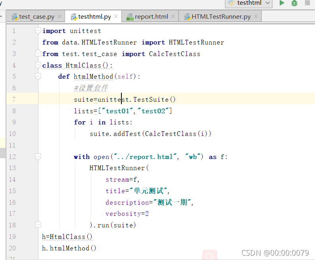Click 'CalcTestClass' in the import on line 3
Image resolution: width=315 pixels, height=260 pixels.
click(x=175, y=54)
